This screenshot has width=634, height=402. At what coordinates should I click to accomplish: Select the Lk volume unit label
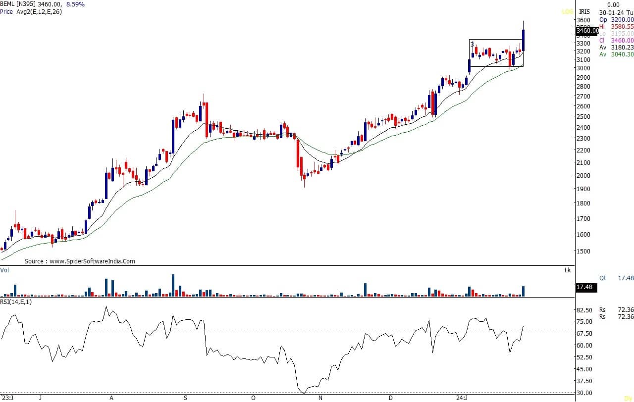568,270
